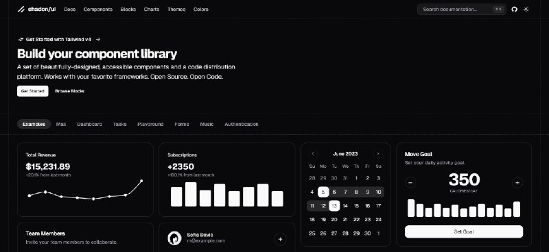Increase the calories goal with plus button
The image size is (549, 252).
tap(517, 182)
